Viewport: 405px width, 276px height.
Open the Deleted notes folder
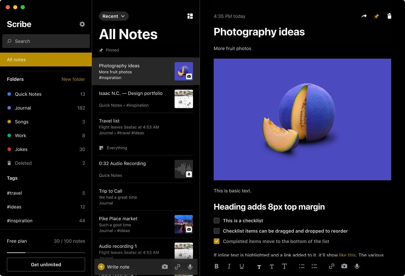click(x=46, y=163)
